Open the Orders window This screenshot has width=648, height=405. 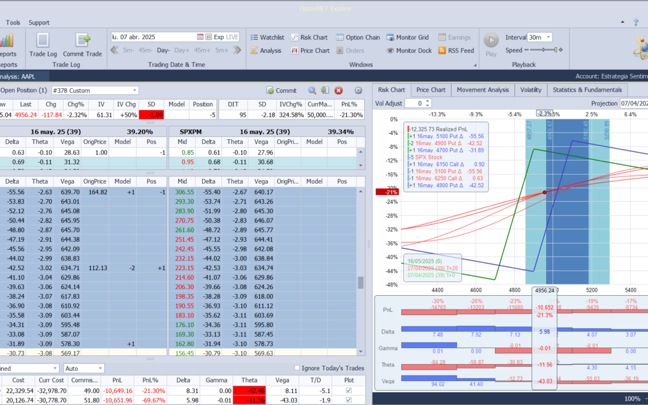(x=350, y=50)
